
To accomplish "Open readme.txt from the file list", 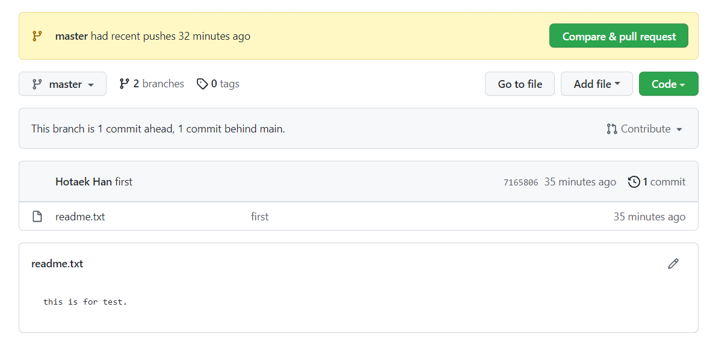I will pos(79,216).
